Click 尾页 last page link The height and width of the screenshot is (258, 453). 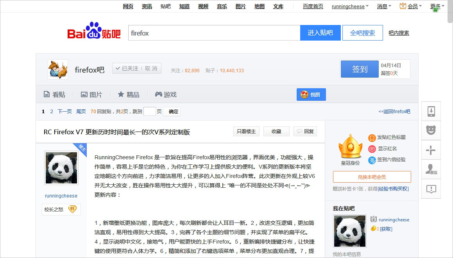click(81, 111)
